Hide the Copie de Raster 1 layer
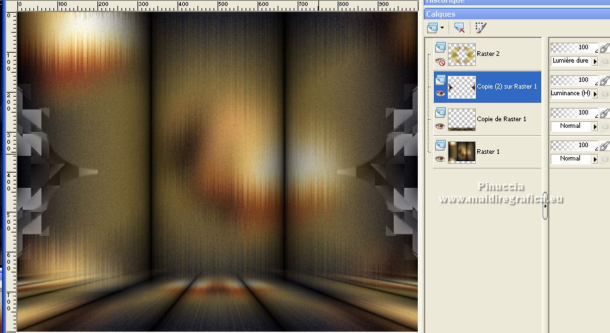This screenshot has width=610, height=333. pos(440,126)
